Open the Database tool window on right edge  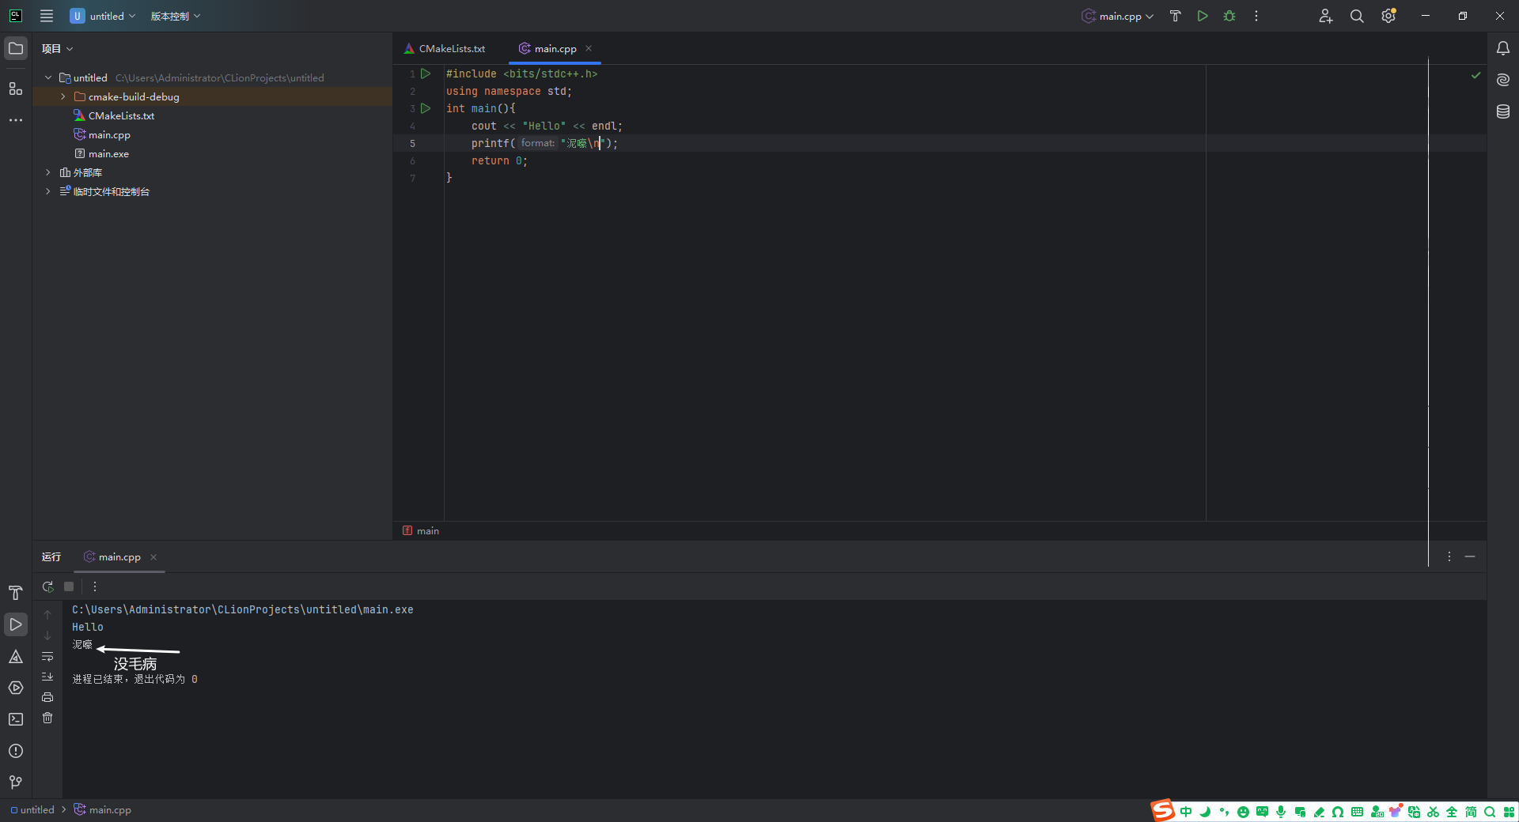1503,111
